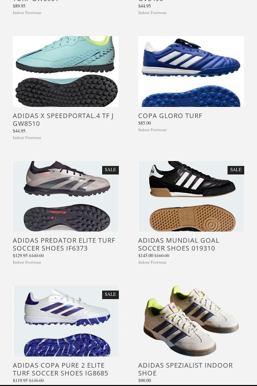Image resolution: width=257 pixels, height=386 pixels.
Task: Open the Copa Pure 2 Elite Turf image
Action: tap(65, 321)
